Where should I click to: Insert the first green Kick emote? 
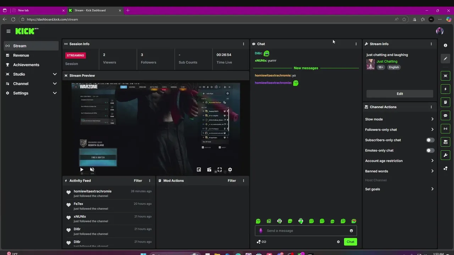coord(258,221)
